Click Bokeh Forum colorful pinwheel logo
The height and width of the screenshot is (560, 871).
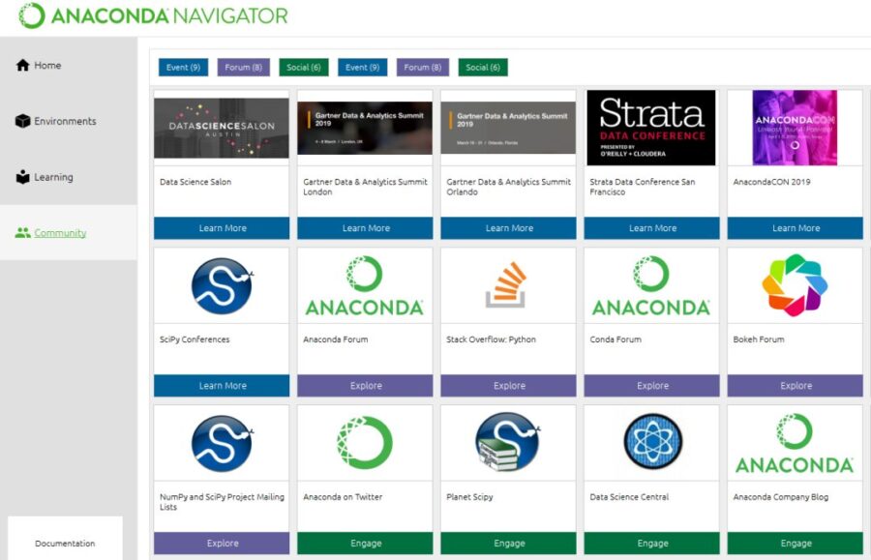click(x=795, y=285)
